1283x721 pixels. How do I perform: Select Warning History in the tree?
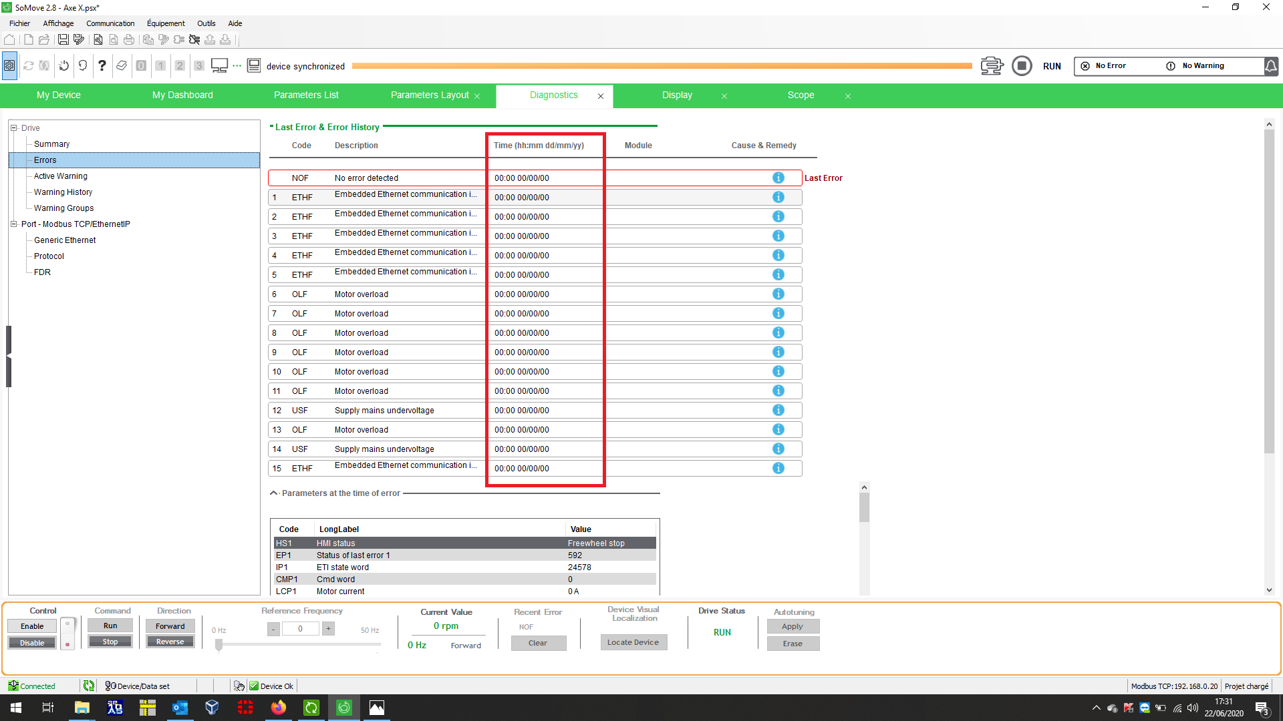pyautogui.click(x=63, y=192)
